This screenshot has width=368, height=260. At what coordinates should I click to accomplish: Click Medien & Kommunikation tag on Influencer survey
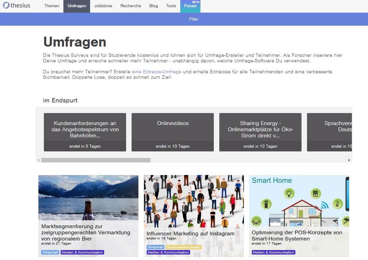[x=168, y=252]
